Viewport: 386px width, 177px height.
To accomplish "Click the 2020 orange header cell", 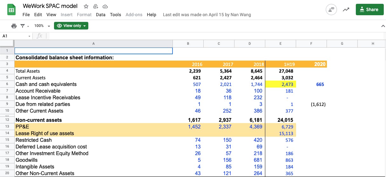I will pos(311,64).
